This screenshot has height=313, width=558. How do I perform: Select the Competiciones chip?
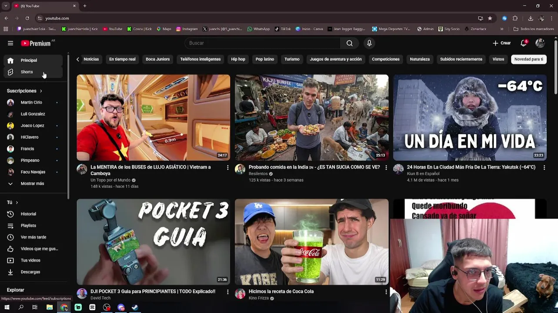[x=386, y=59]
